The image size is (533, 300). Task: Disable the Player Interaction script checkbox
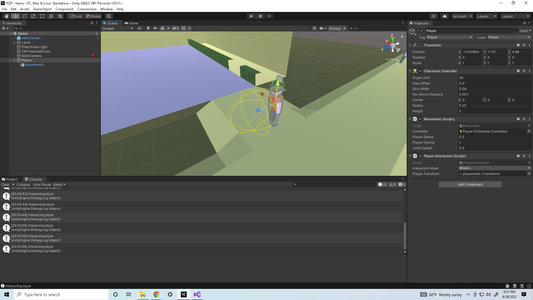click(x=420, y=156)
